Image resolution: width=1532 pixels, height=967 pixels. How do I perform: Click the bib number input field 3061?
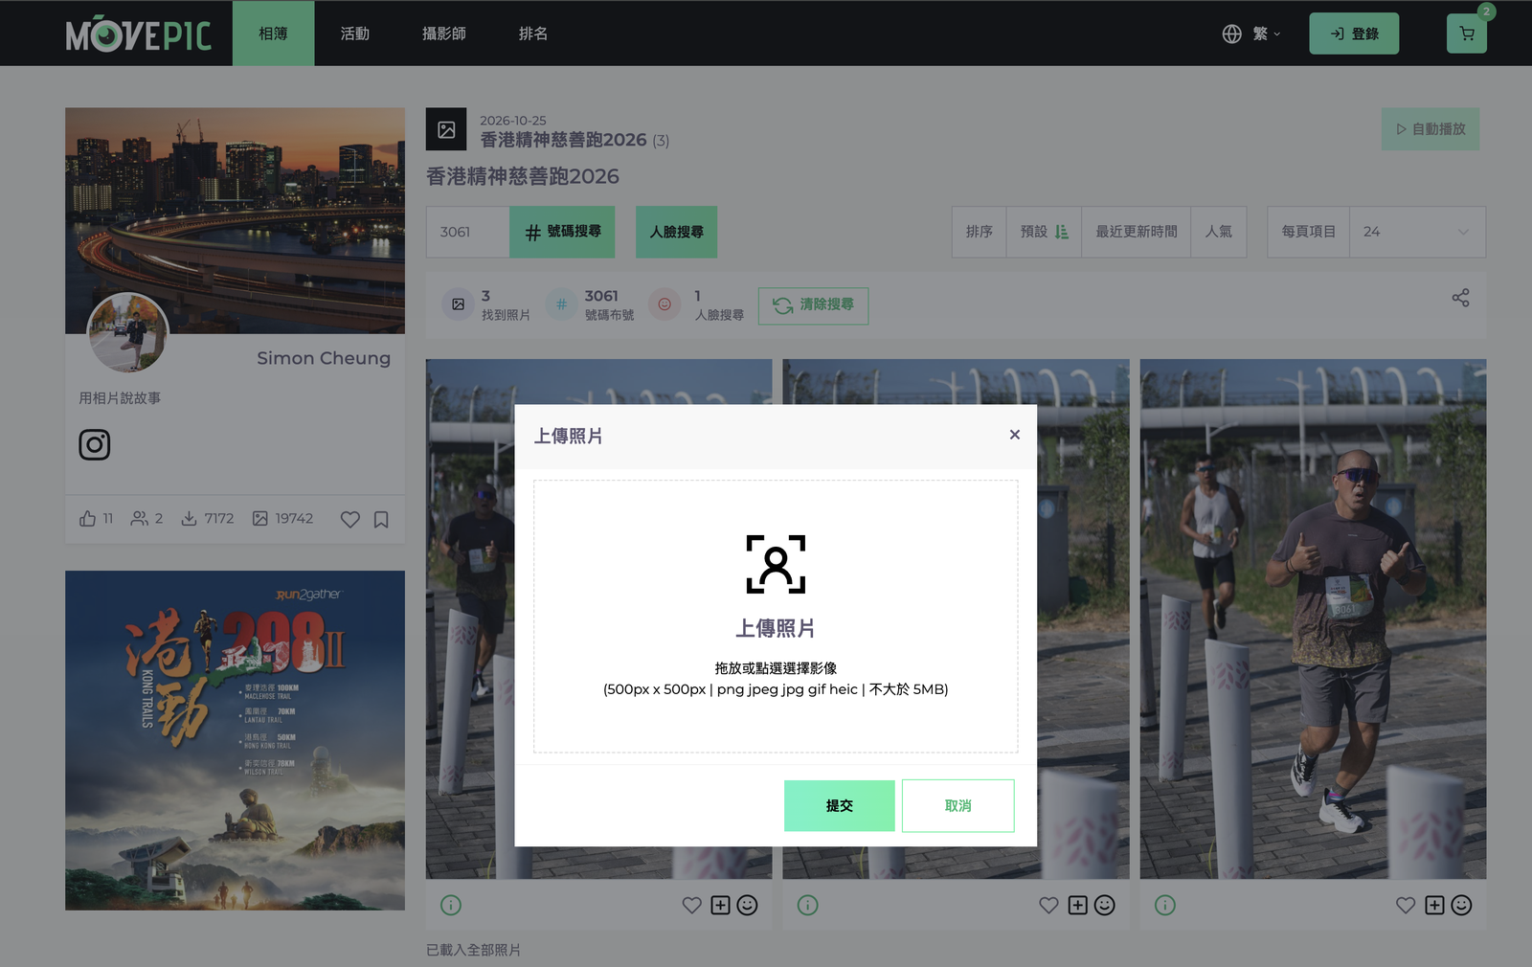(x=467, y=232)
